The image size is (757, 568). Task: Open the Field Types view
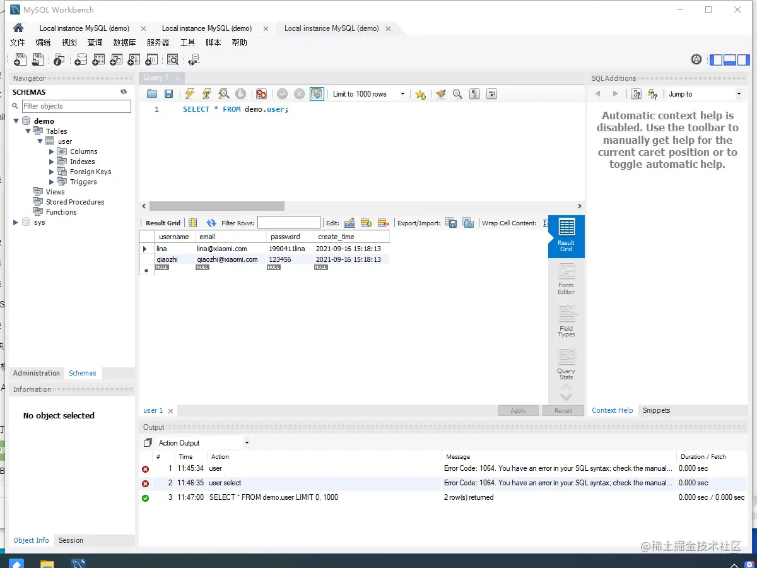[566, 321]
